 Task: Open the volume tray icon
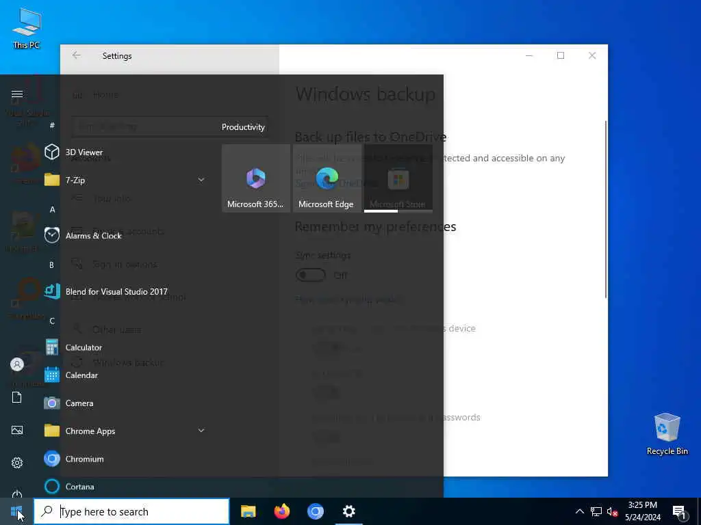tap(612, 511)
